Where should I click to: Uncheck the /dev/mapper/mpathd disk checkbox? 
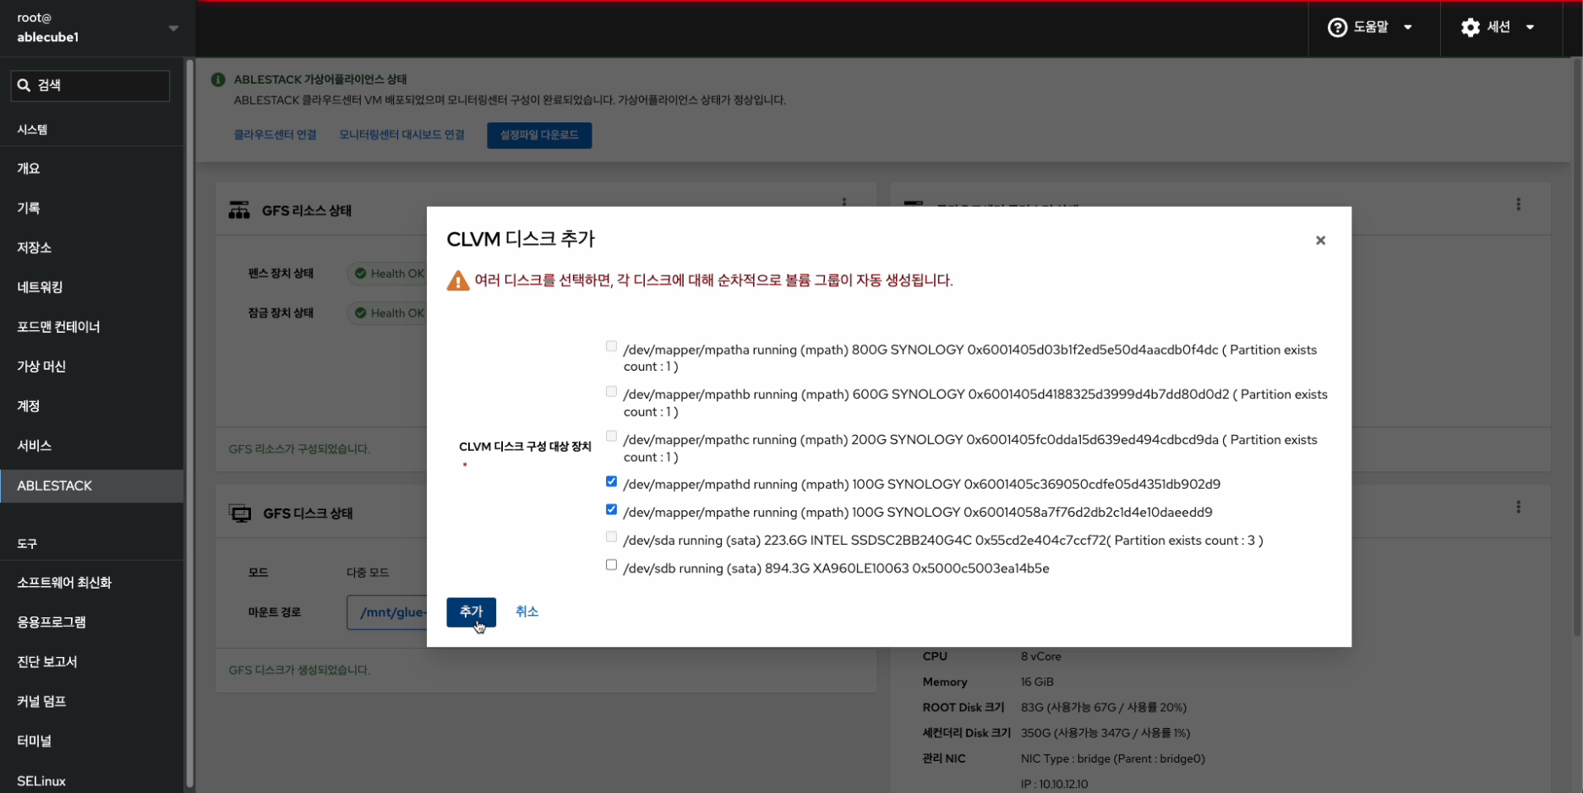coord(611,481)
